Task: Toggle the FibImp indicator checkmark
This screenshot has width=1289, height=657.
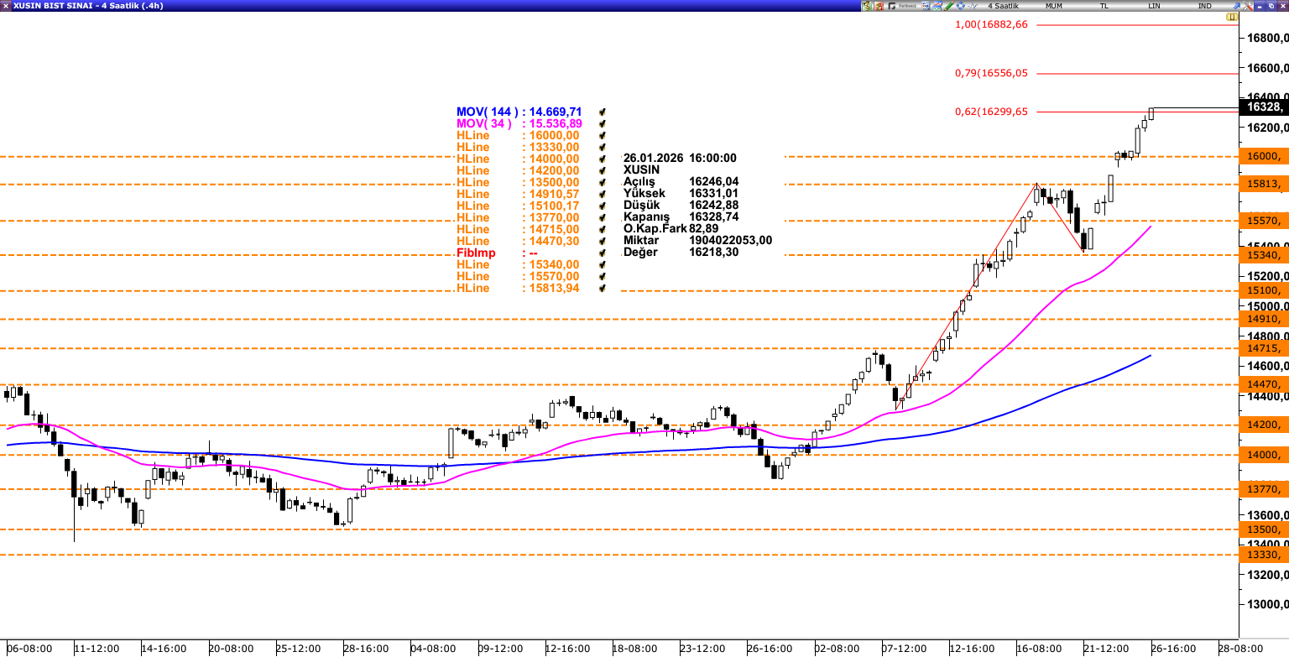Action: coord(602,253)
